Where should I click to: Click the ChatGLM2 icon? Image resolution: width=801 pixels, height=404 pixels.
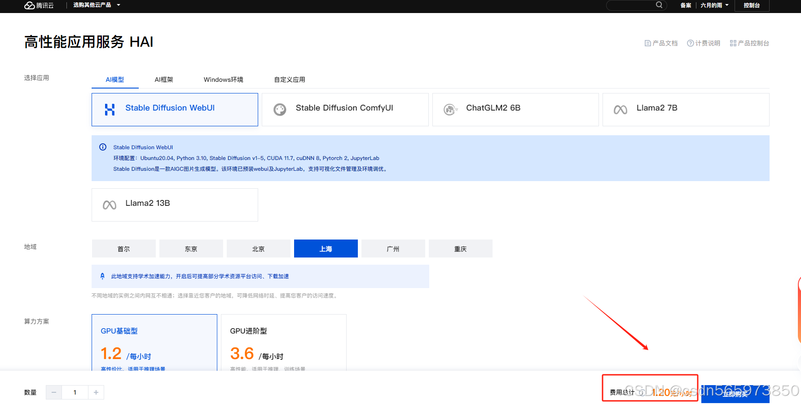tap(450, 110)
